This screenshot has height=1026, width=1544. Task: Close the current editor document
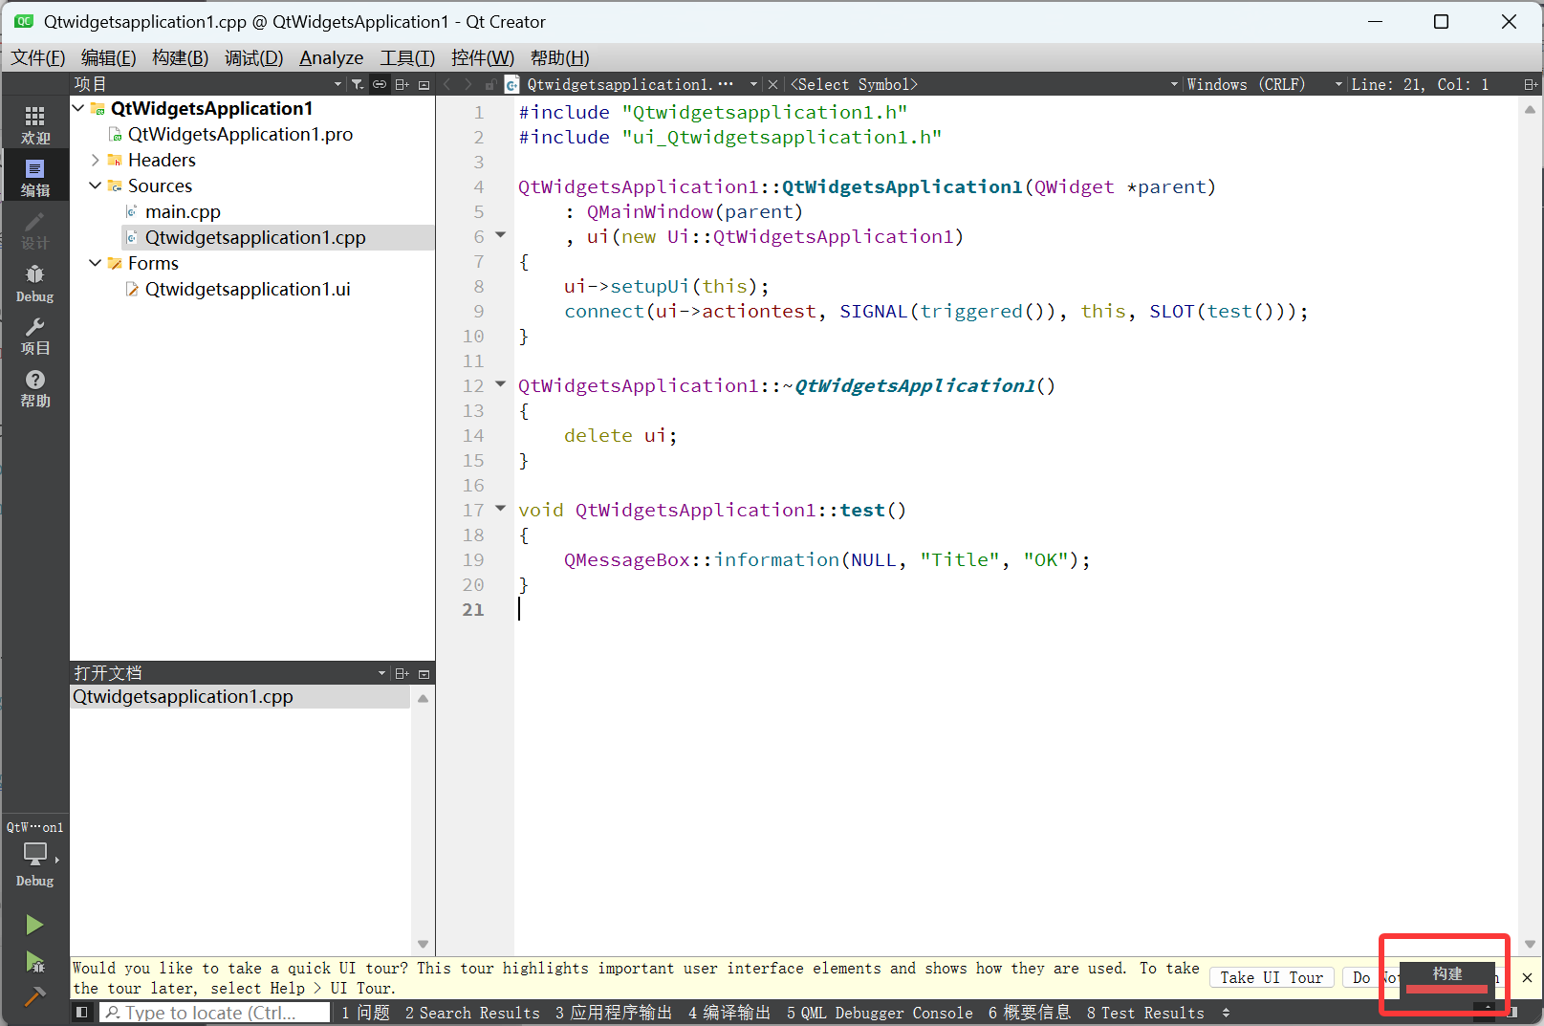(x=772, y=84)
